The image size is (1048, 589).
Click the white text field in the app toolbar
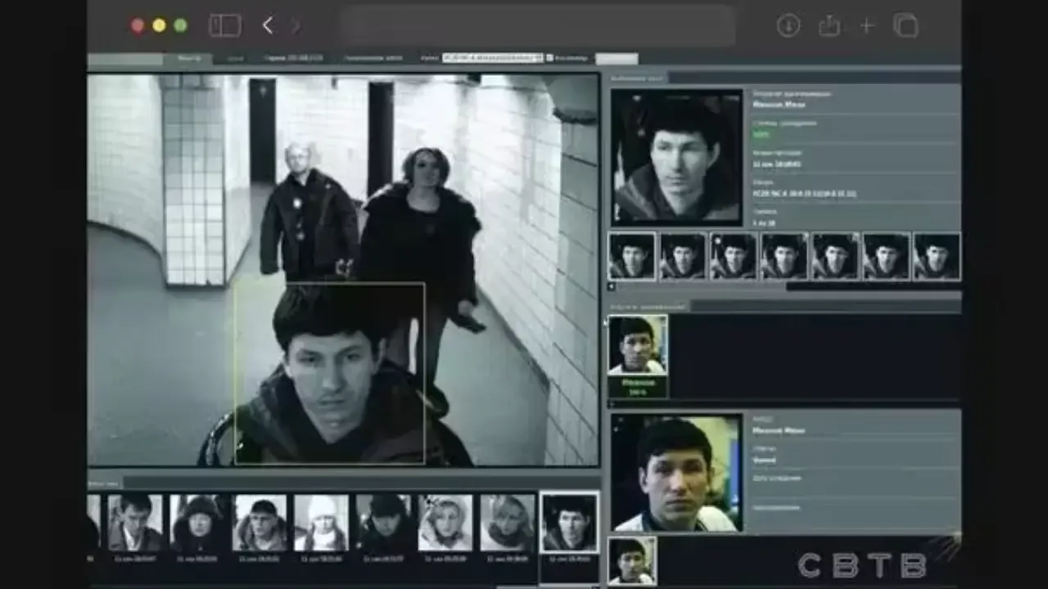491,58
